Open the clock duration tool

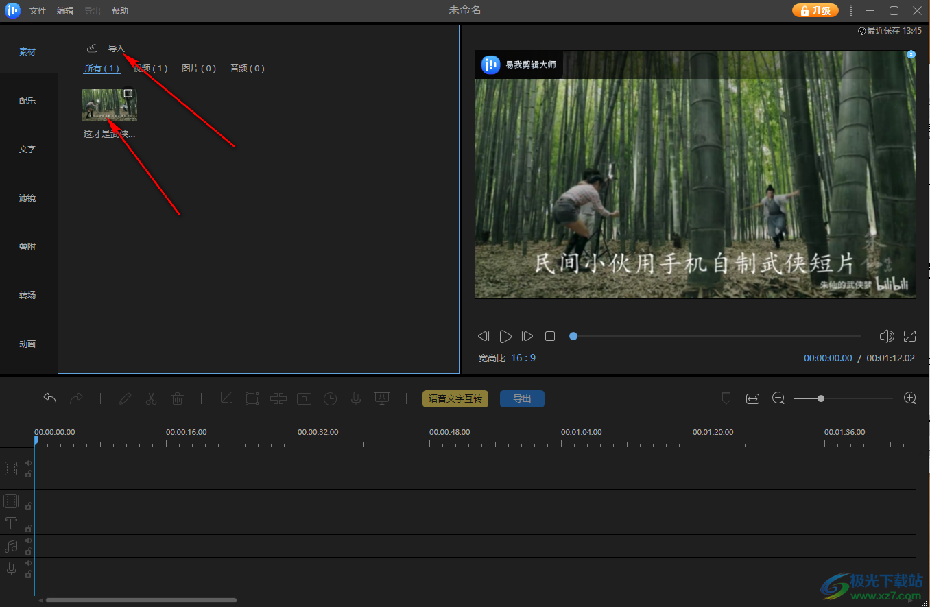[x=331, y=398]
